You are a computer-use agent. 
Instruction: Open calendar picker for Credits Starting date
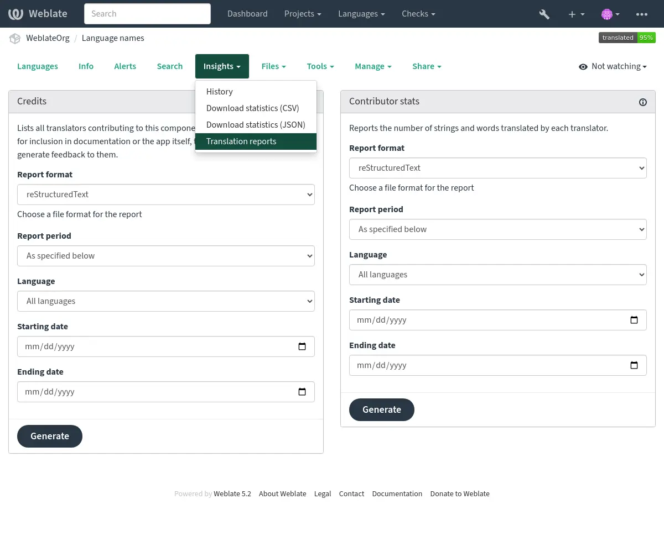pyautogui.click(x=302, y=346)
